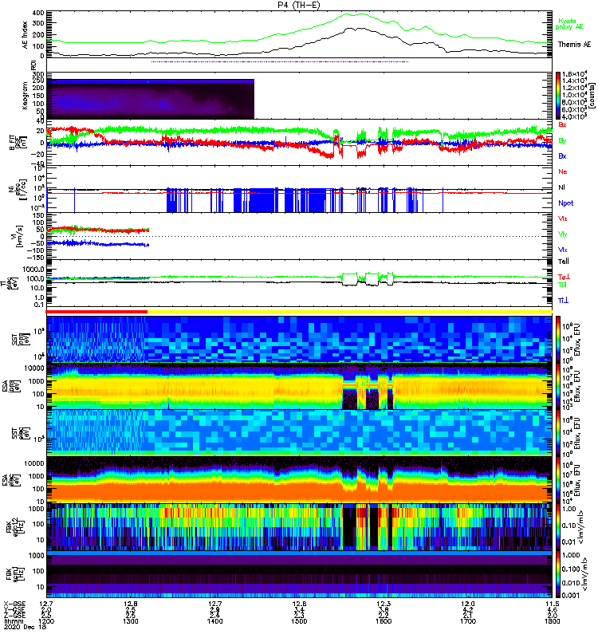598x638 pixels.
Task: Click the X-GSE value 12.3
Action: [384, 604]
